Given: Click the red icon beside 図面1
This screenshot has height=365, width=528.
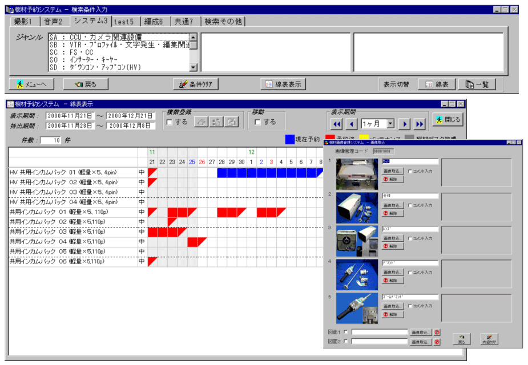Looking at the screenshot, I should (x=437, y=332).
